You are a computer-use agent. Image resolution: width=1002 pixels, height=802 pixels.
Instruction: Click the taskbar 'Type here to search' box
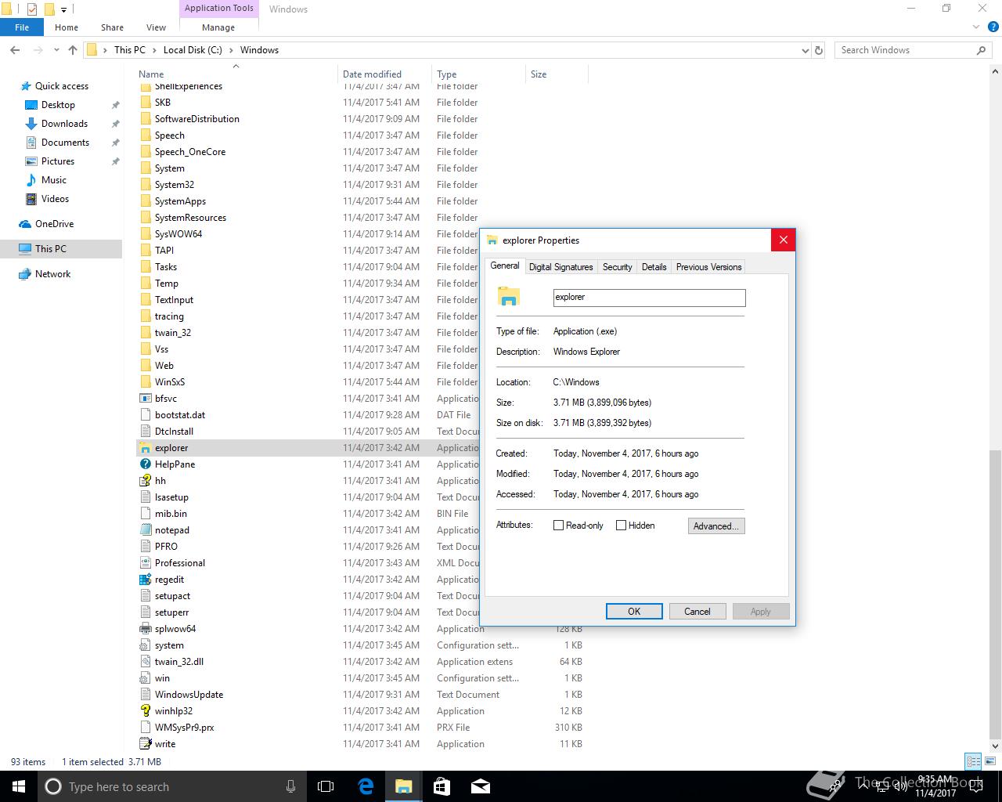[x=172, y=786]
